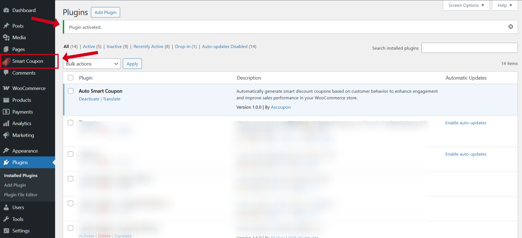Click the Auto Smart Coupon plugin name
The width and height of the screenshot is (522, 238).
pos(101,91)
